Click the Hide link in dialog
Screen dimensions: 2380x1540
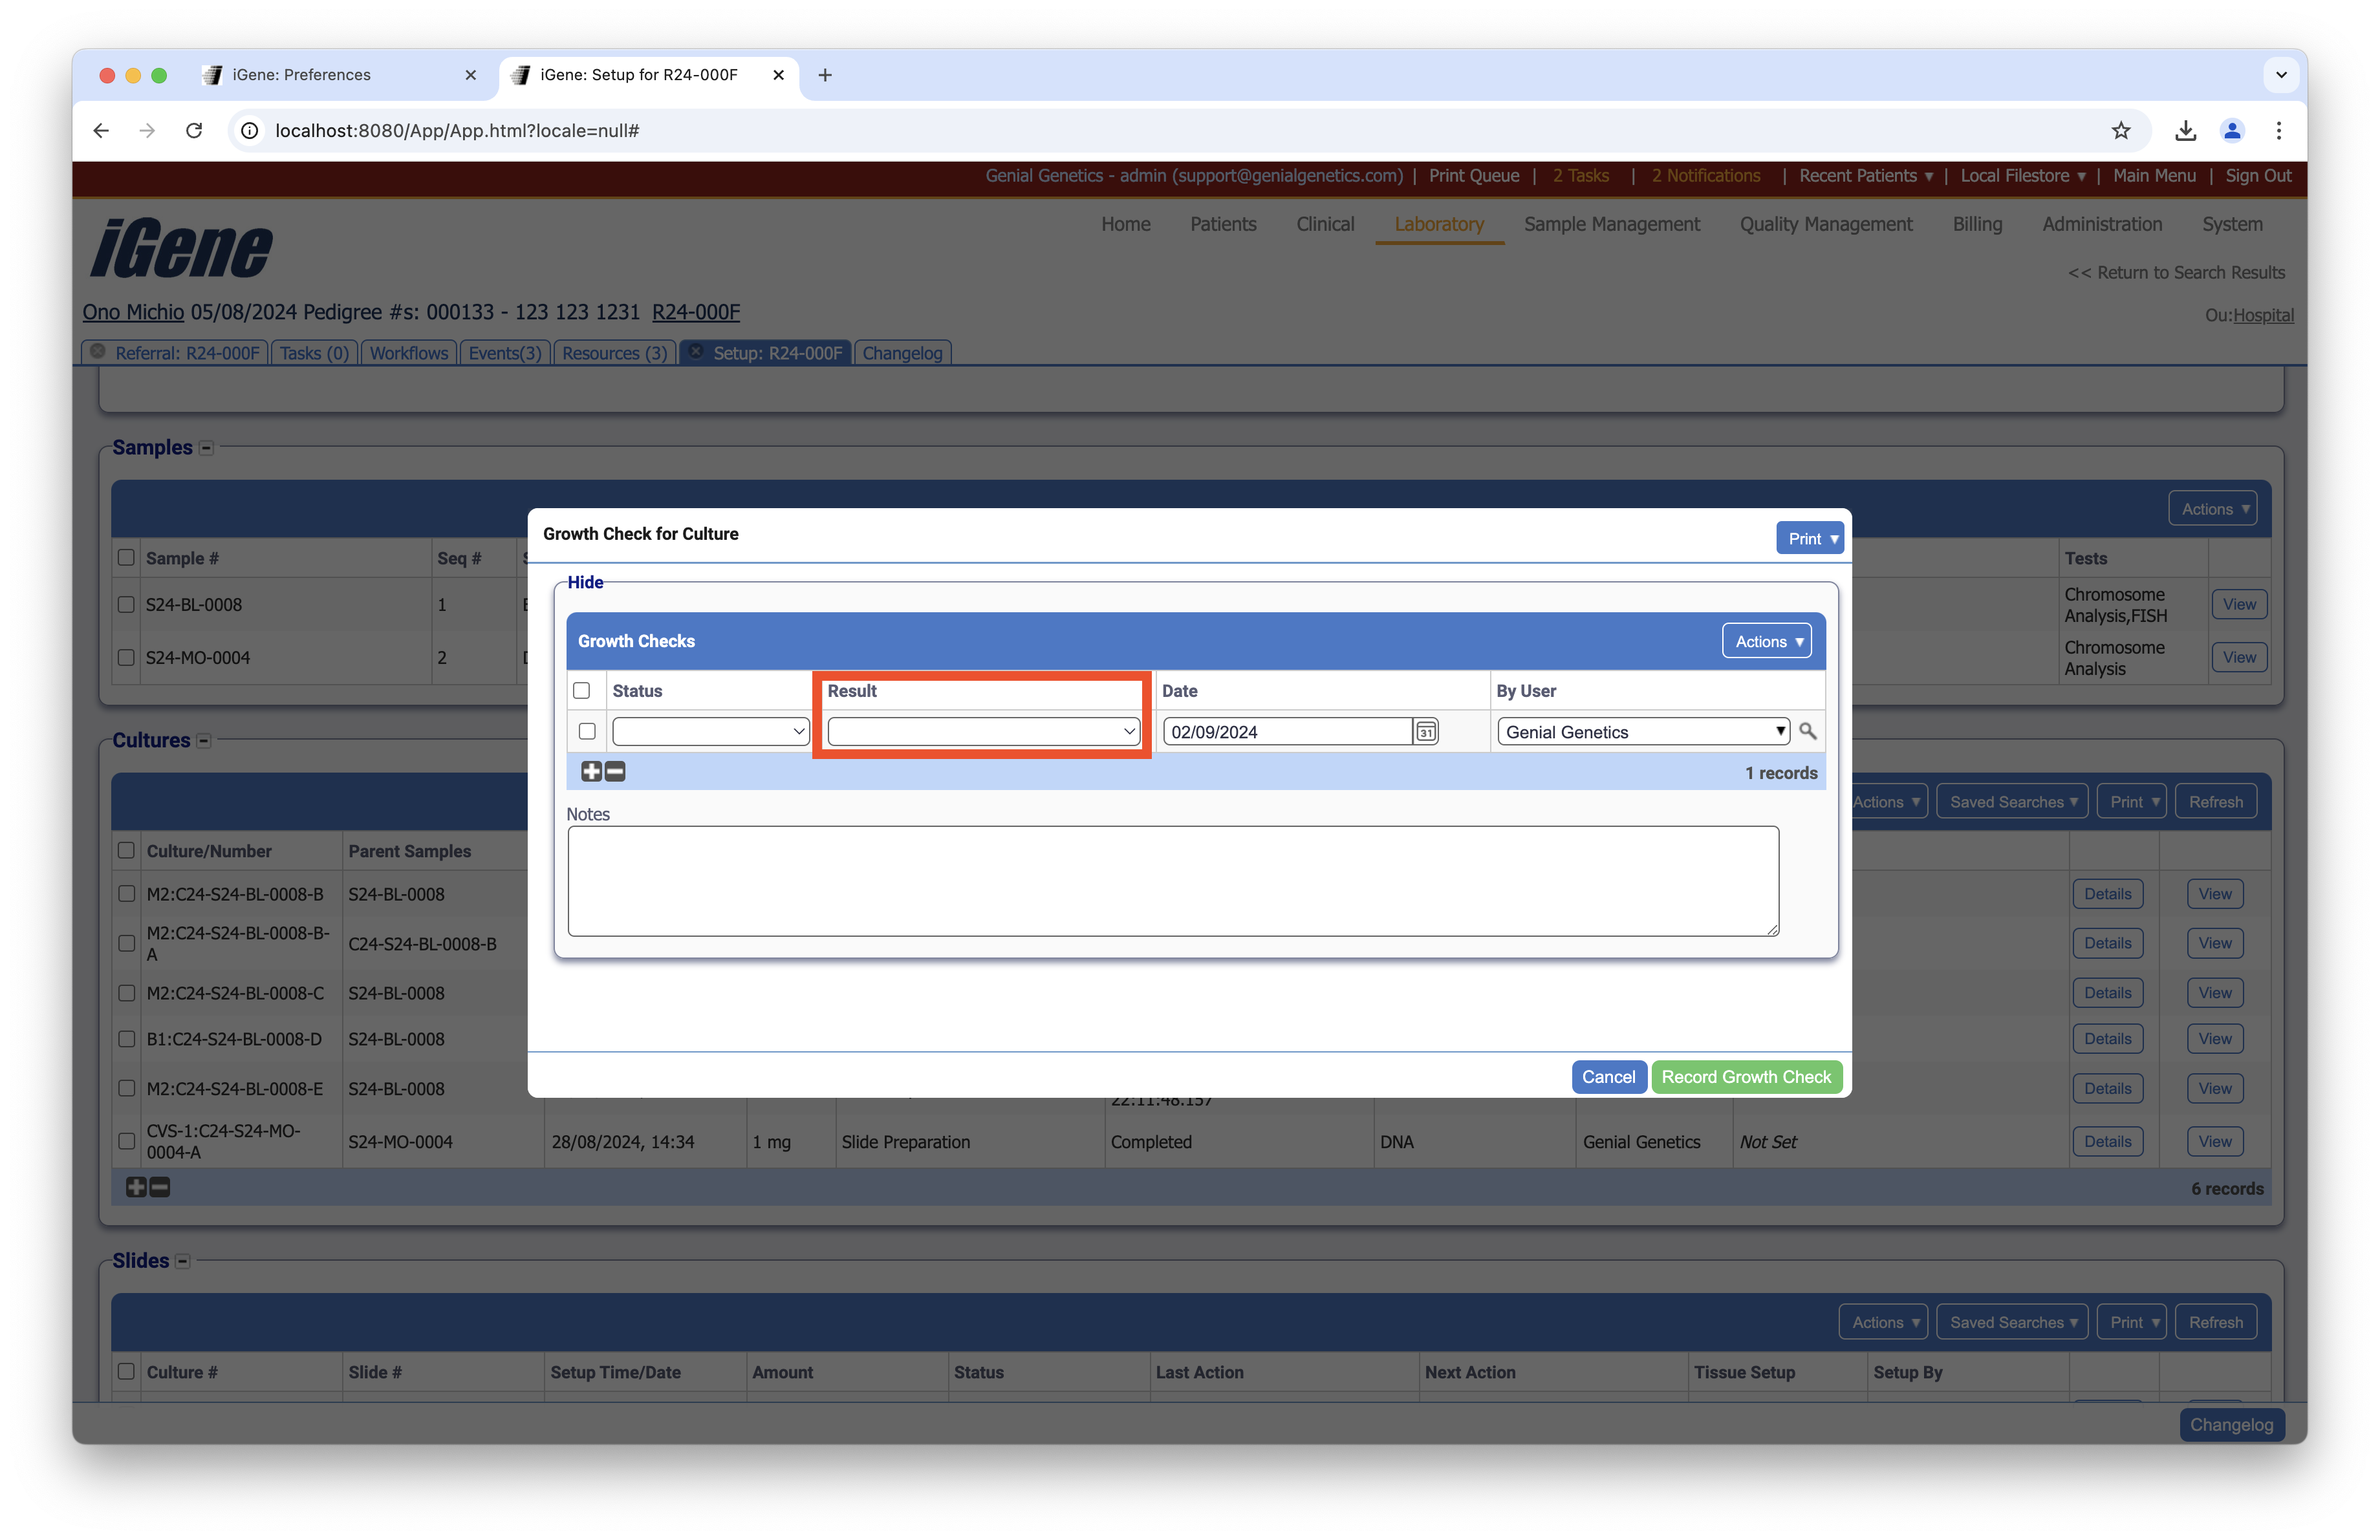coord(585,583)
